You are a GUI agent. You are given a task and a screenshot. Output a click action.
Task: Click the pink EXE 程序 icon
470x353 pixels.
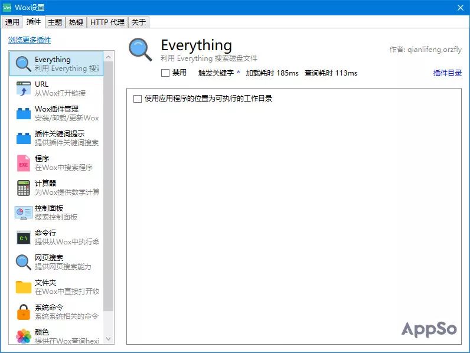tap(24, 164)
